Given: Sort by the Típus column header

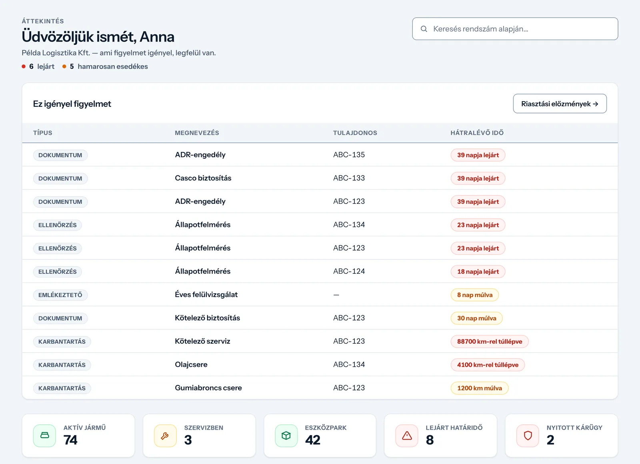Looking at the screenshot, I should coord(43,133).
